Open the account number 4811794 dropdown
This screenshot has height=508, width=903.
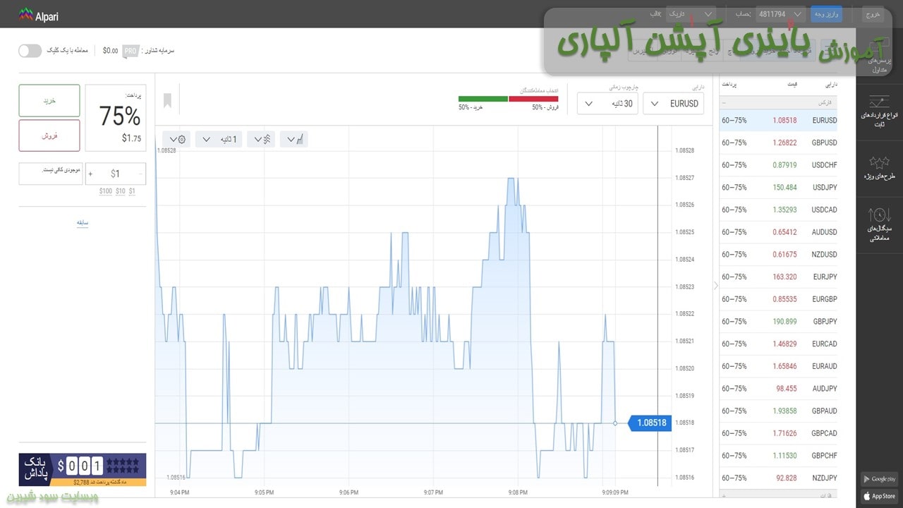coord(781,14)
